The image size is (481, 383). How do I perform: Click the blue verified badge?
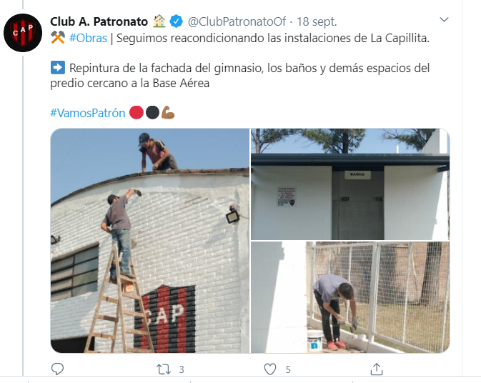point(176,21)
